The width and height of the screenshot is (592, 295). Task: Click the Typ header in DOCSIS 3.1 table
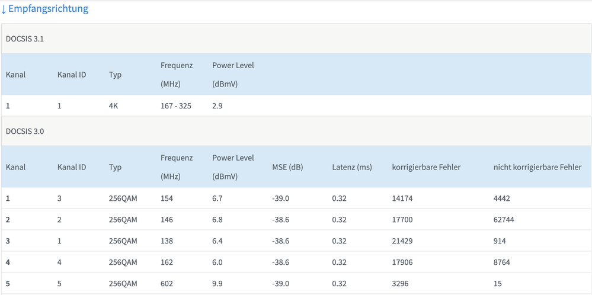point(115,75)
